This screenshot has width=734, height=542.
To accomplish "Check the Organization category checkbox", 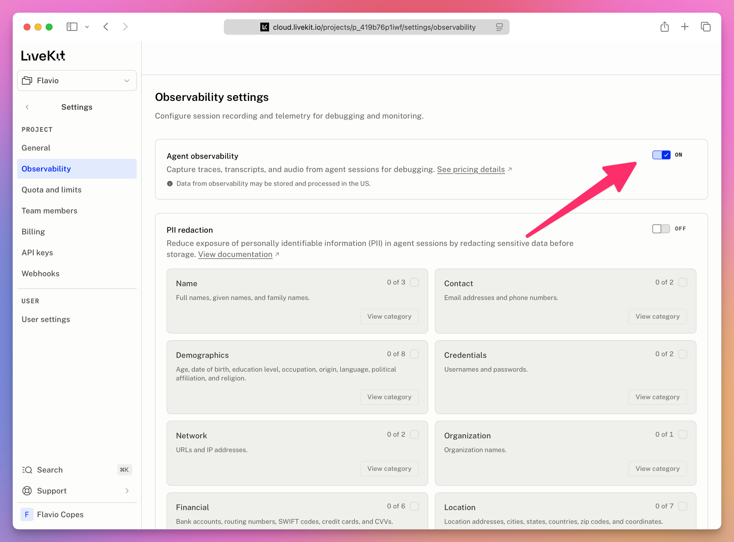I will tap(683, 434).
